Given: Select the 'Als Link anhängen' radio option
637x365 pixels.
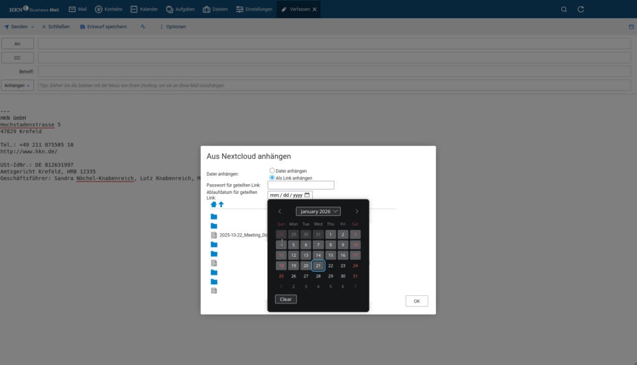Looking at the screenshot, I should pyautogui.click(x=272, y=178).
